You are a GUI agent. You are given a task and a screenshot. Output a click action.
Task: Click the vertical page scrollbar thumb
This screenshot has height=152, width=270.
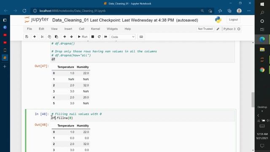253,100
